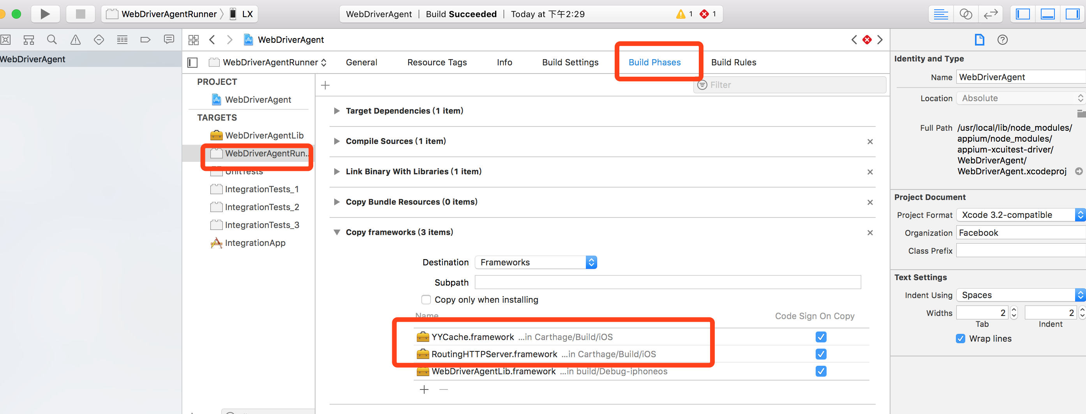Show the File inspector
1086x414 pixels.
click(x=979, y=40)
